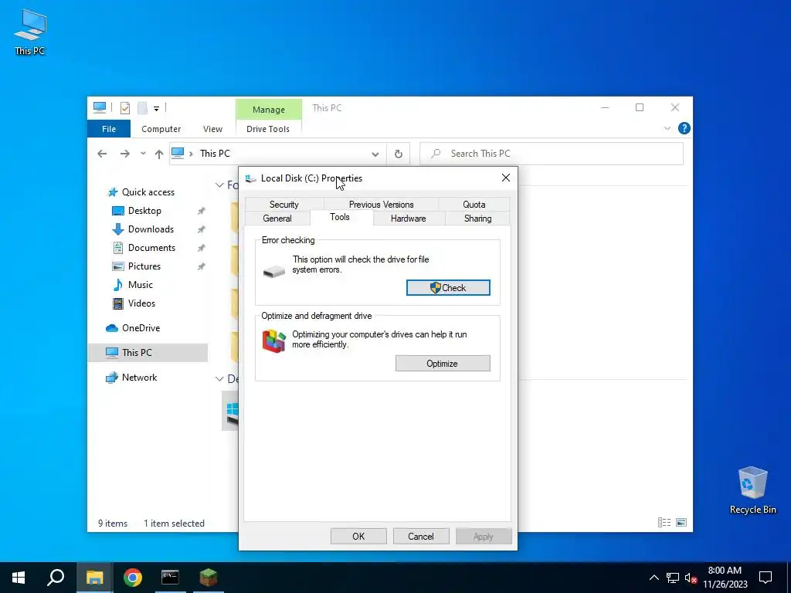Screen dimensions: 791x593
Task: Select This PC in navigation pane
Action: coord(148,352)
